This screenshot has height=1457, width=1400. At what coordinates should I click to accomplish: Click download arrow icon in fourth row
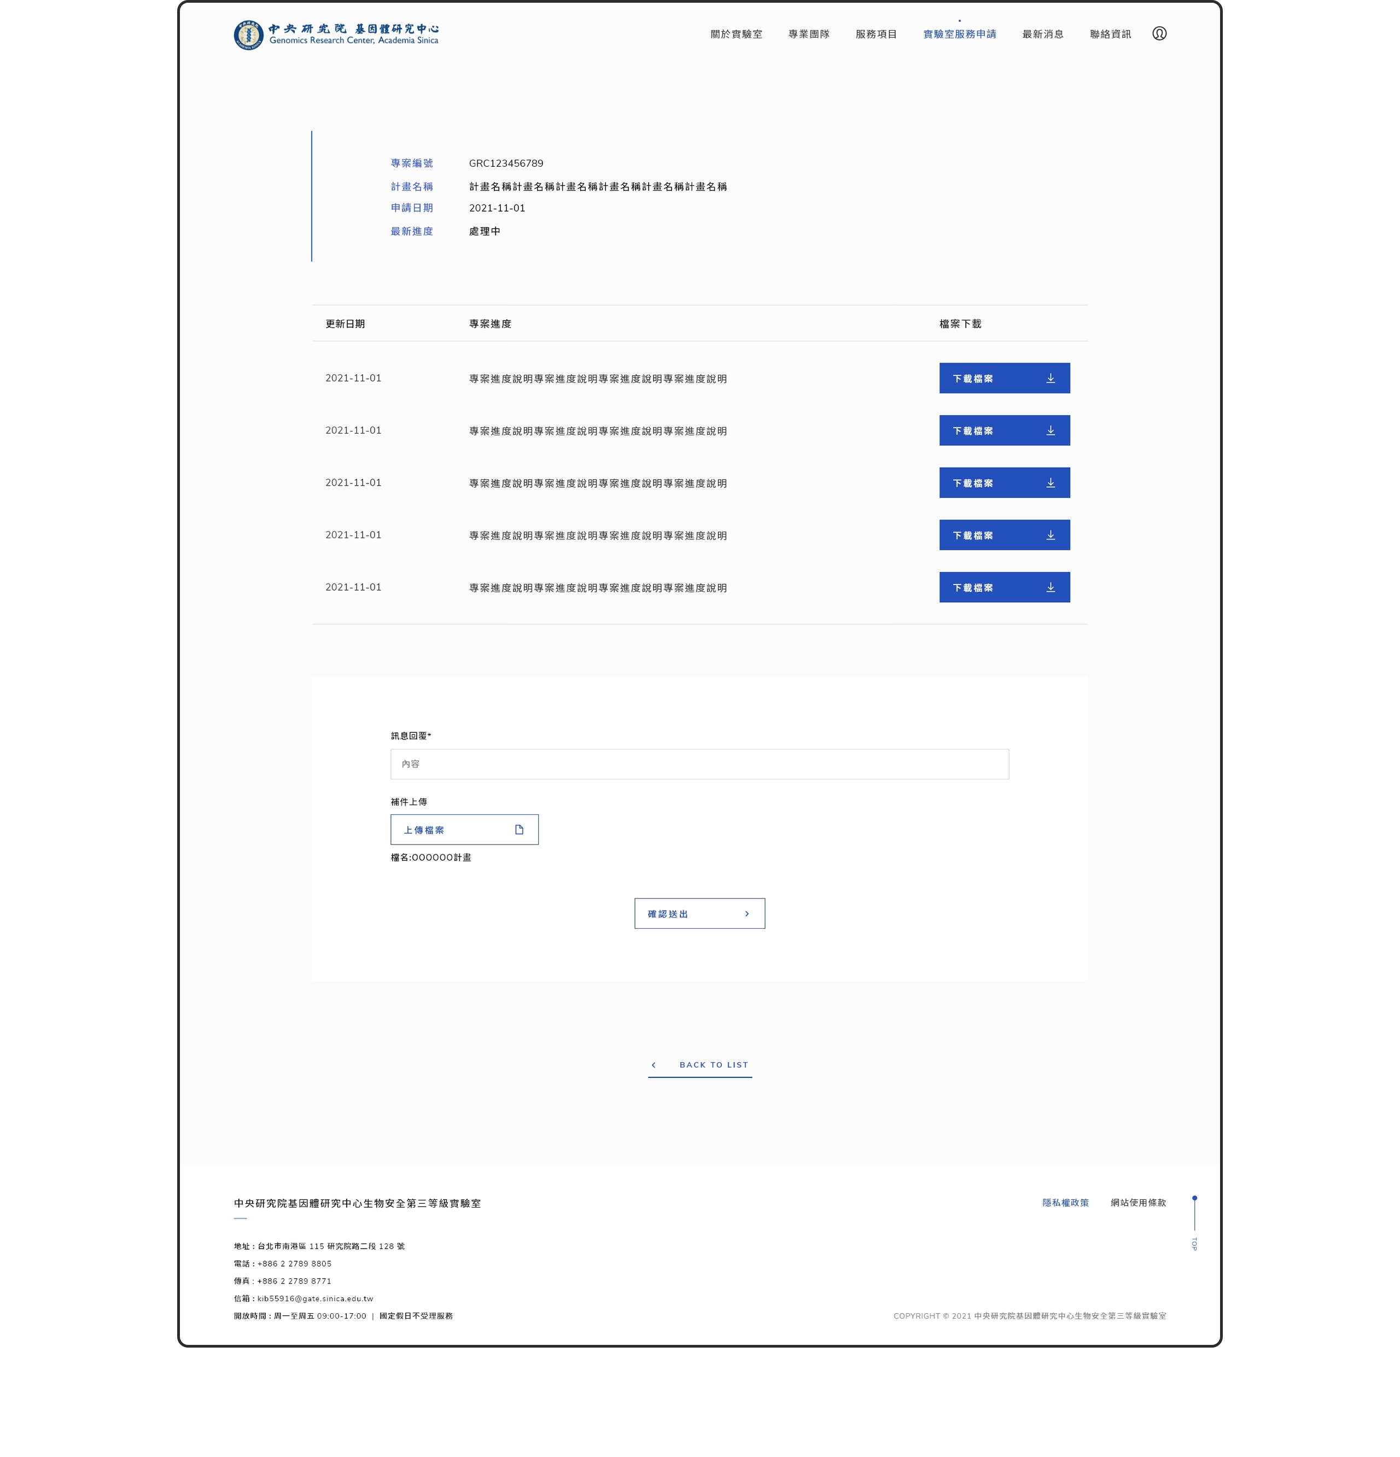(1050, 535)
